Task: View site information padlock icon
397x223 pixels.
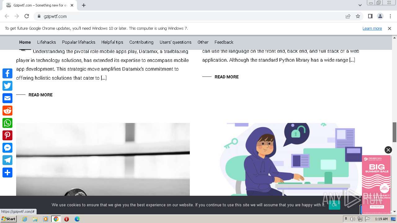Action: click(x=39, y=16)
